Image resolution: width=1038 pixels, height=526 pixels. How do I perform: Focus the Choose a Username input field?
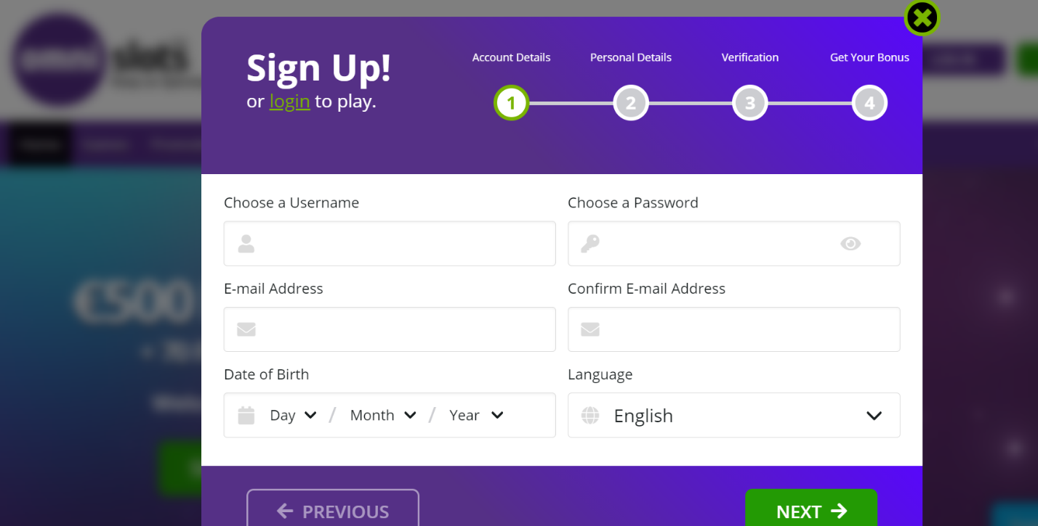click(390, 244)
